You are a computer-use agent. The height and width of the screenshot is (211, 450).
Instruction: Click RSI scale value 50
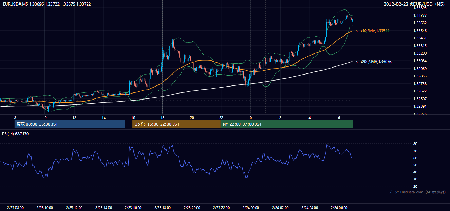tap(415, 165)
